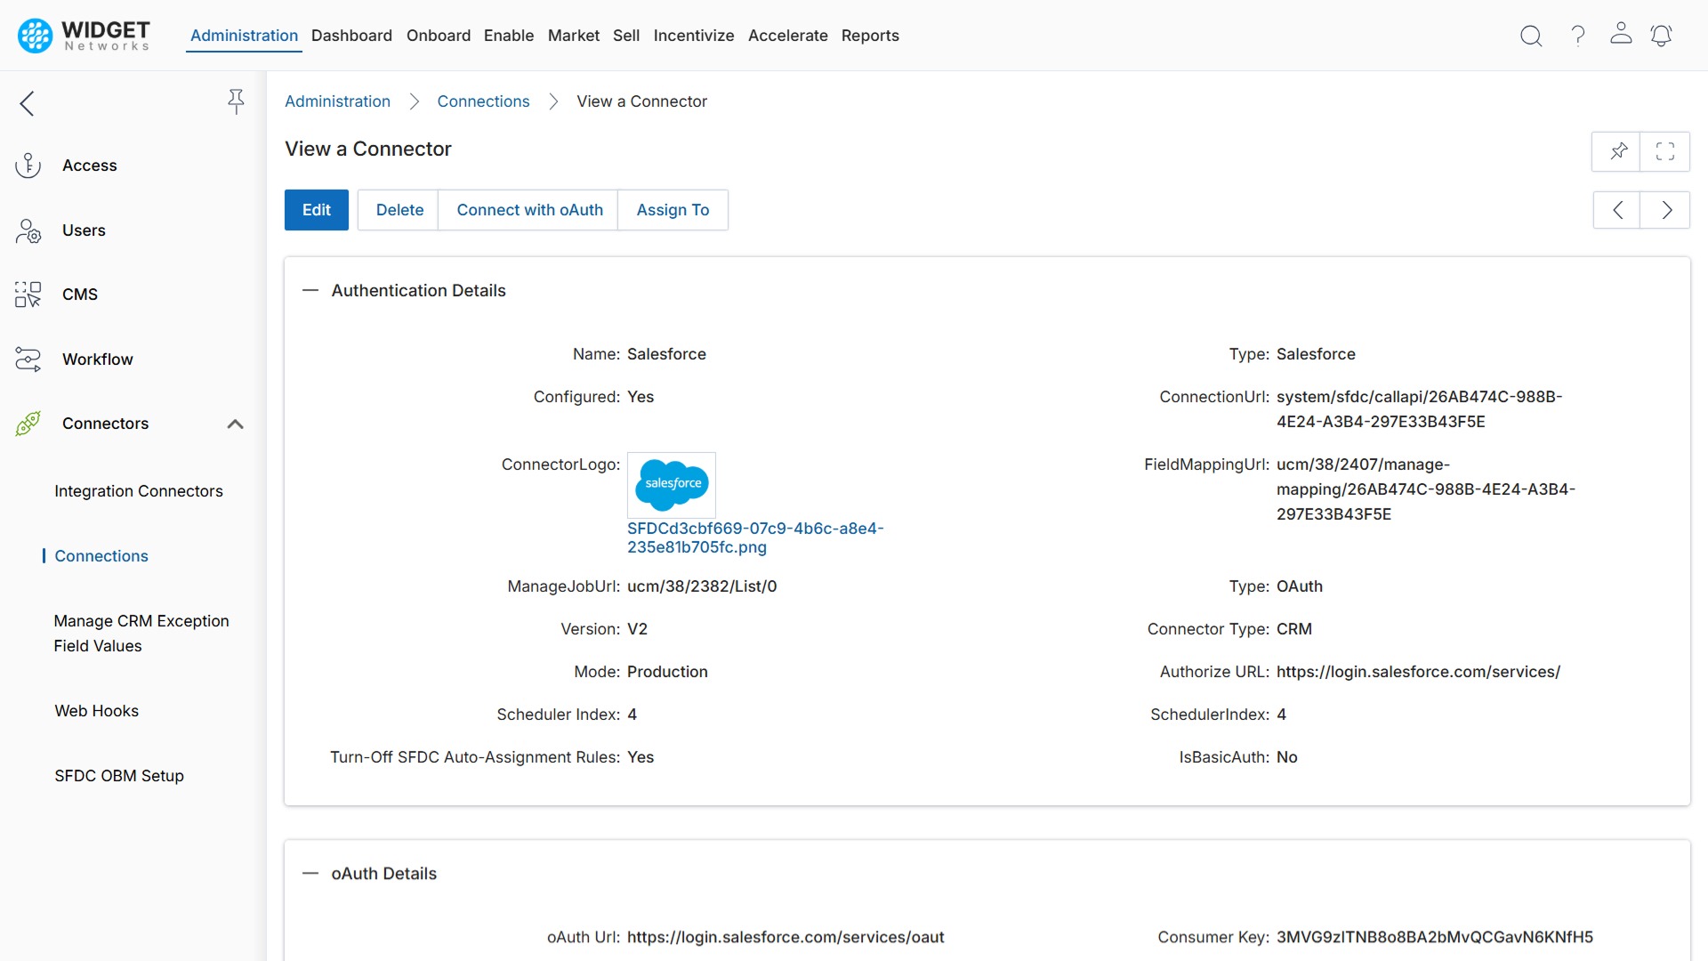Toggle fullscreen view icon

[x=1665, y=151]
